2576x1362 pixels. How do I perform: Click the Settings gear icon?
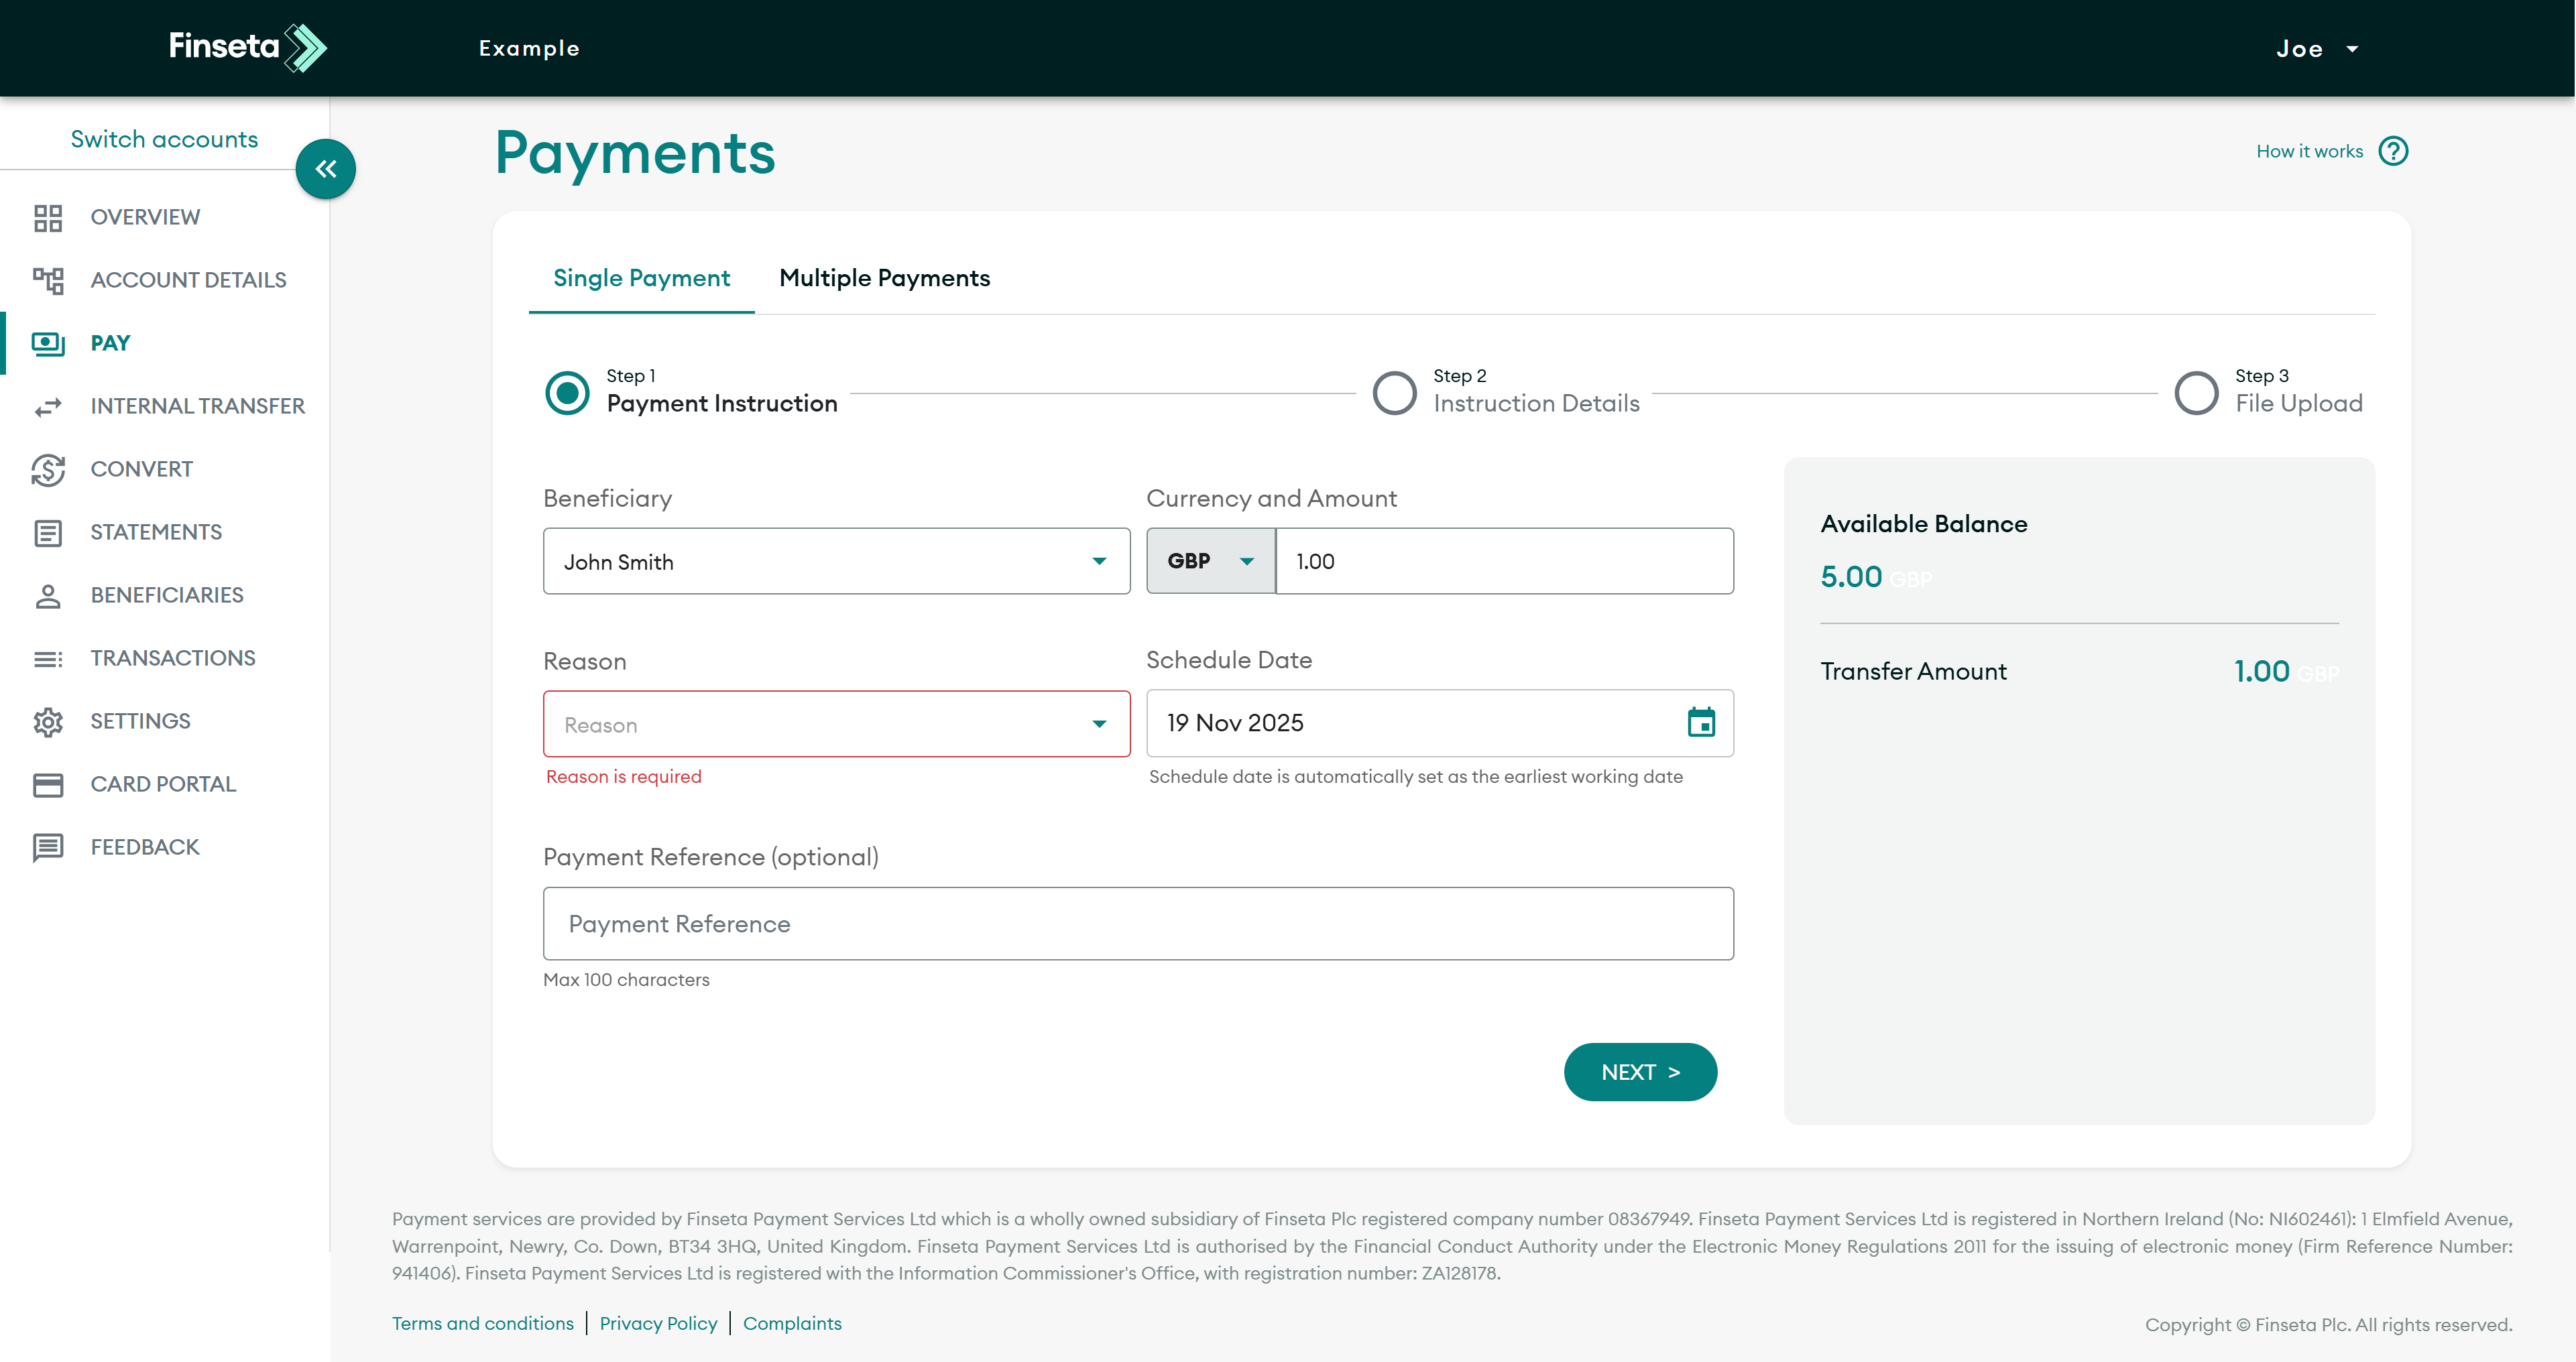tap(48, 721)
